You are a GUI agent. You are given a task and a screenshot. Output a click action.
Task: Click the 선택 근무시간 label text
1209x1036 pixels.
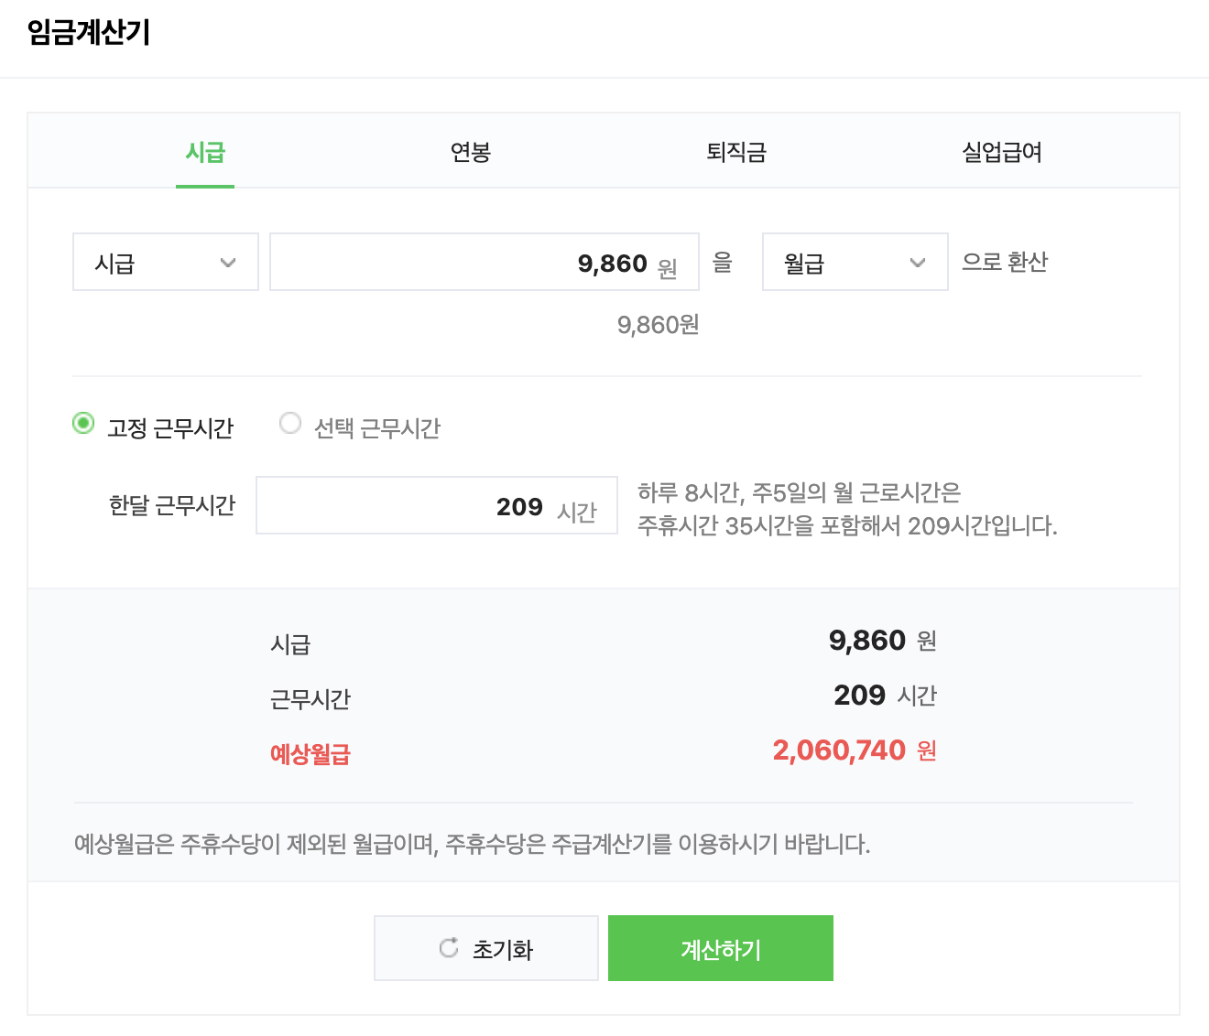[377, 427]
